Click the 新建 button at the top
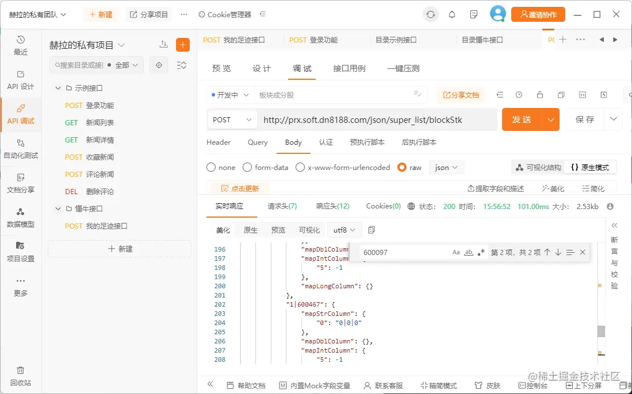Image resolution: width=632 pixels, height=394 pixels. pos(101,14)
